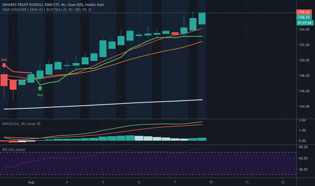Click 80.00 on the RSI axis
This screenshot has height=186, width=315.
click(x=303, y=147)
